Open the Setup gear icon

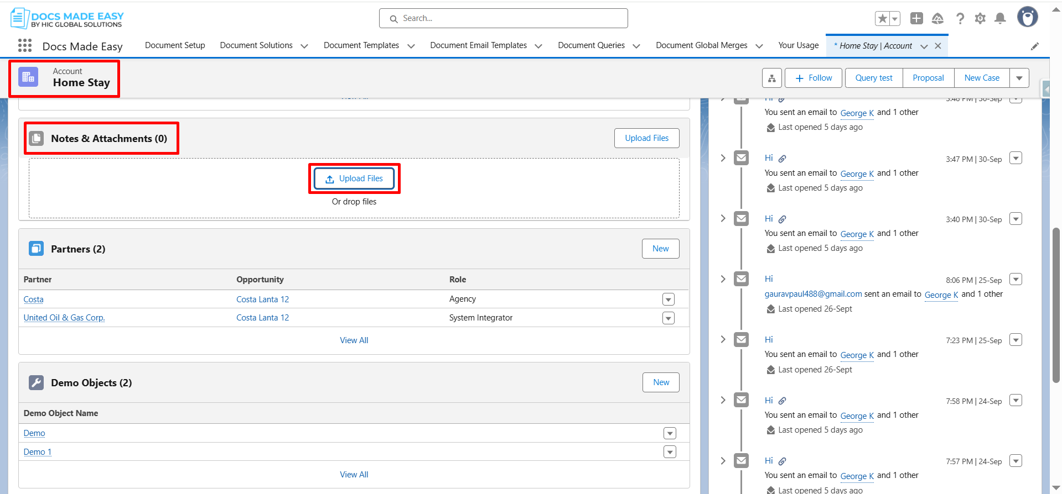click(x=980, y=19)
